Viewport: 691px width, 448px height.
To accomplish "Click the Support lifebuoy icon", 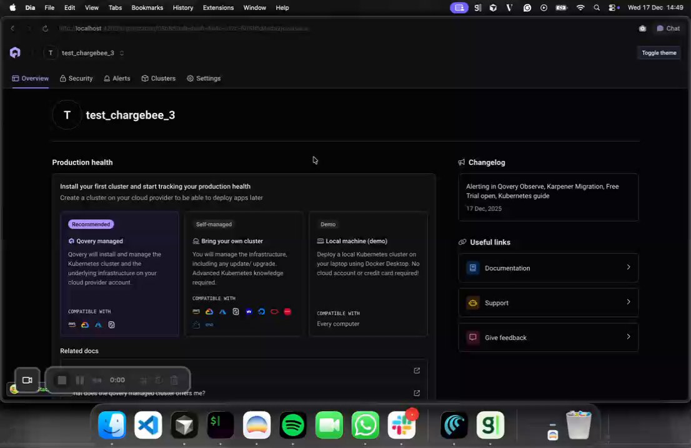I will click(x=473, y=303).
